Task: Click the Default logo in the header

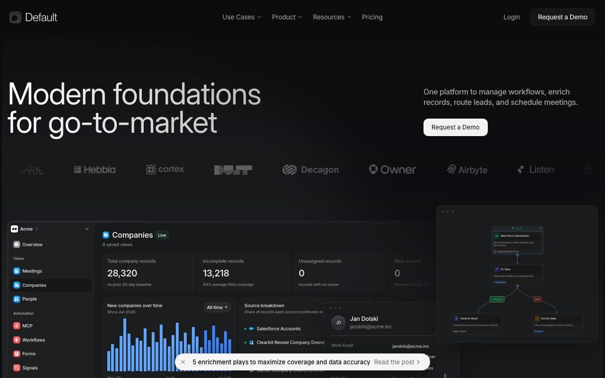Action: point(33,17)
